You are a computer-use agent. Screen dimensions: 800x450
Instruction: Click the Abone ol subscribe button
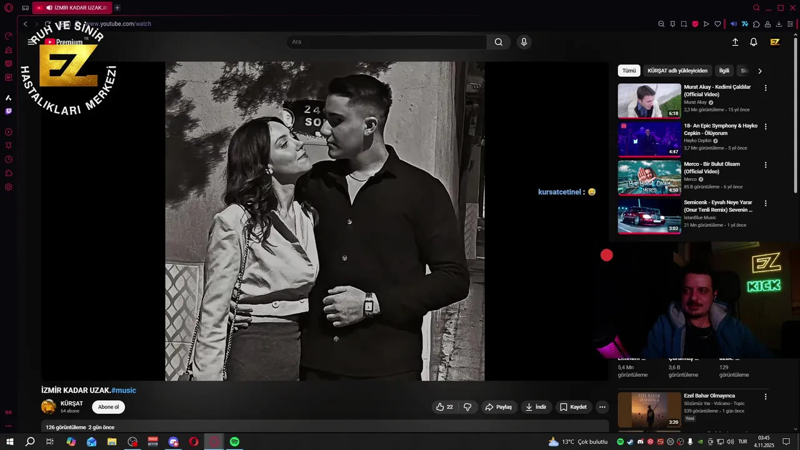coord(108,407)
